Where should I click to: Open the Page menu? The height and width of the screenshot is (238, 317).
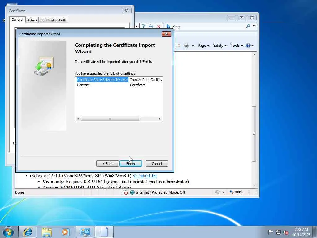coord(203,46)
